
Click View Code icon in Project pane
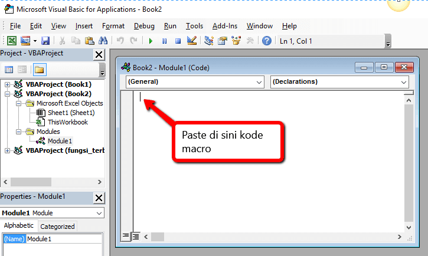[x=9, y=70]
